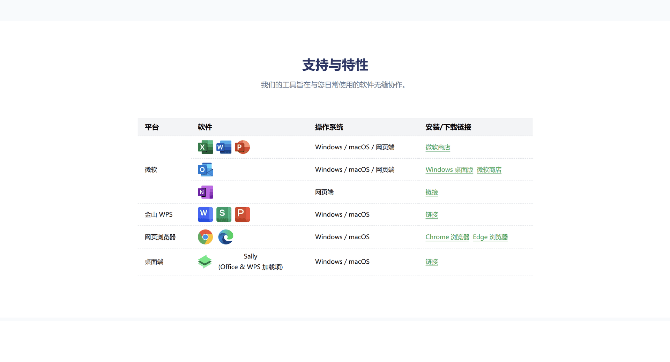
Task: Click the Google Chrome icon
Action: 205,237
